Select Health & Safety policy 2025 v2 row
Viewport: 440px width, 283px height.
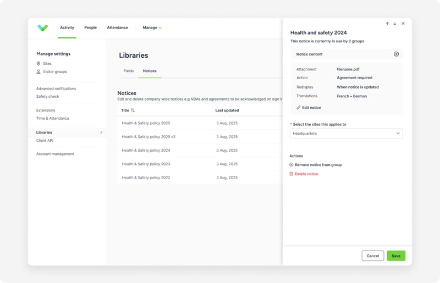[x=200, y=137]
